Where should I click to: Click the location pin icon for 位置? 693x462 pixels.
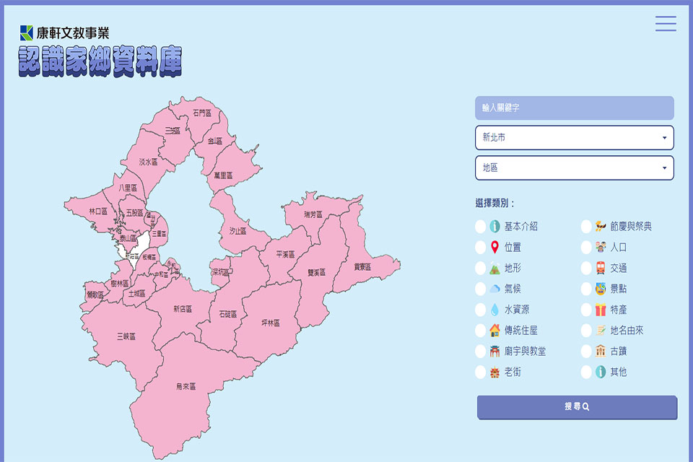click(494, 248)
